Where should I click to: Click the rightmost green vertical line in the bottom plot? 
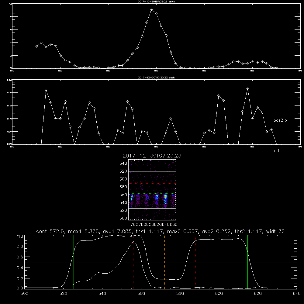coord(247,261)
